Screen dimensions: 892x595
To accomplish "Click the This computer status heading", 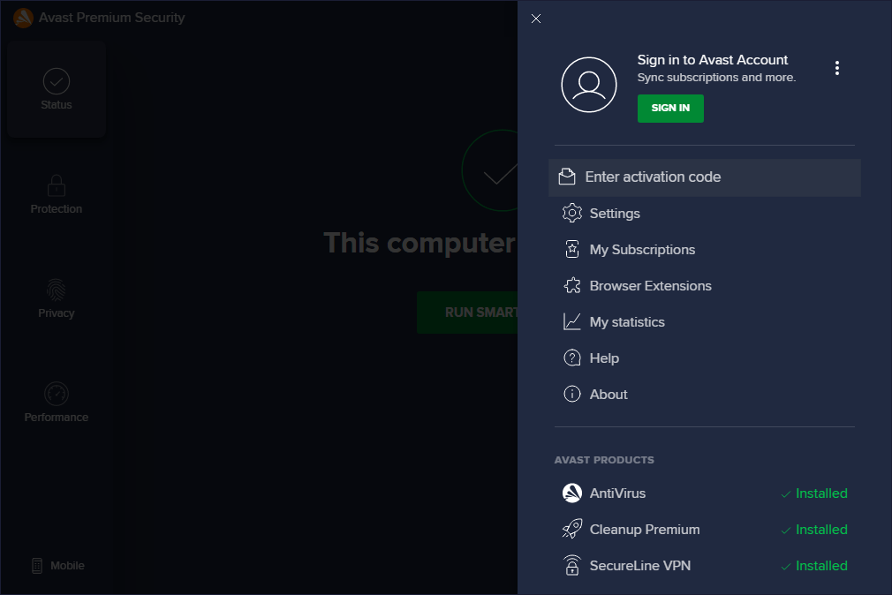I will [420, 243].
